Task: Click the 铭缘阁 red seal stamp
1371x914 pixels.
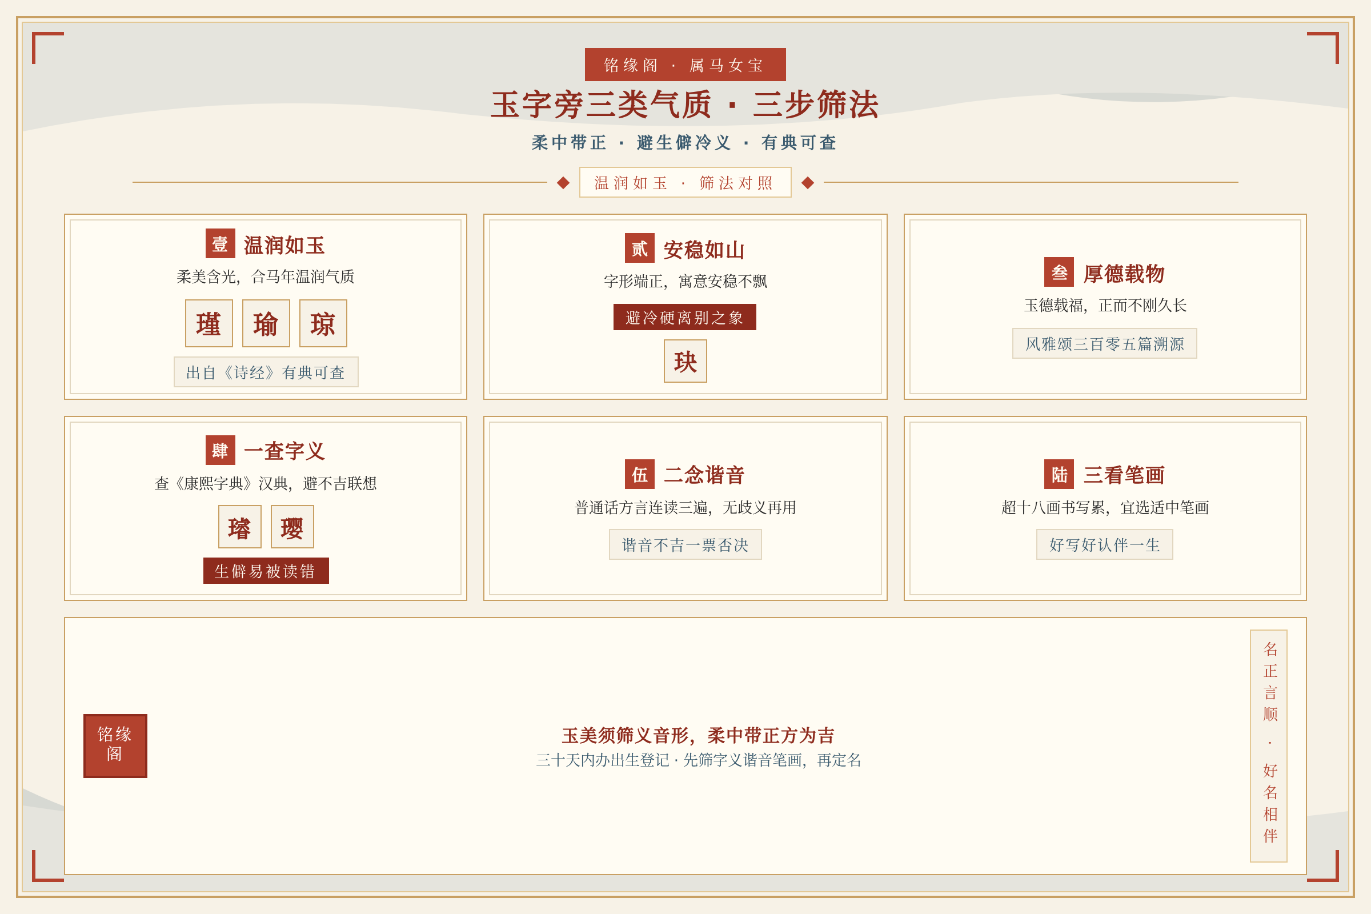Action: pyautogui.click(x=115, y=745)
